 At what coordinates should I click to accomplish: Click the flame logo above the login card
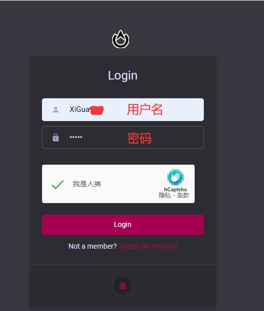(120, 39)
